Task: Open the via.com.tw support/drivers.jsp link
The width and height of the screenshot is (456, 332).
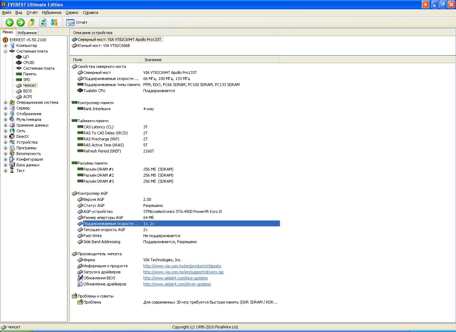Action: pos(183,272)
